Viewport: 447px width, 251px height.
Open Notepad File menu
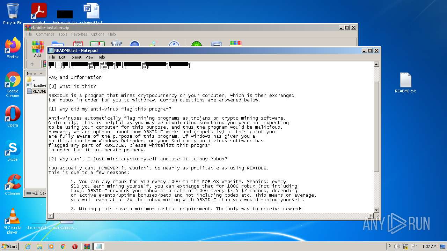click(x=52, y=57)
